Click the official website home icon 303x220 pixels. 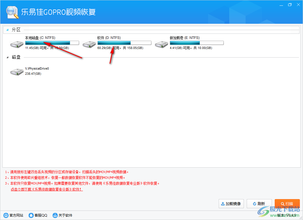tap(6, 215)
